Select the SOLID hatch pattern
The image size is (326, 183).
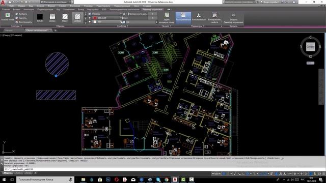(40, 17)
